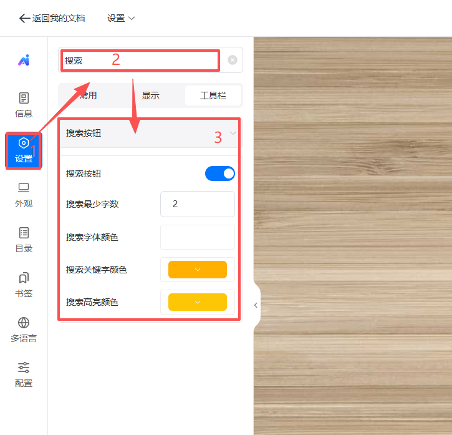Switch to the 显示 tab
This screenshot has width=452, height=435.
point(150,95)
